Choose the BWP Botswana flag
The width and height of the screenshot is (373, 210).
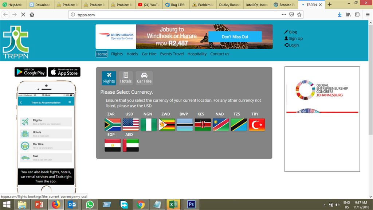point(185,125)
